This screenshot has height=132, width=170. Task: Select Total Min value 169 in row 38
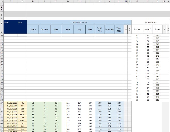click(100, 117)
